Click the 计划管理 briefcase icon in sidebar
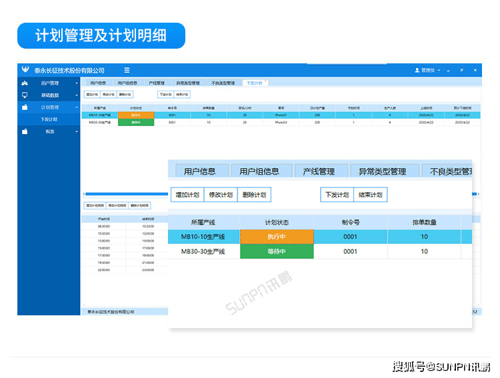 [x=25, y=107]
